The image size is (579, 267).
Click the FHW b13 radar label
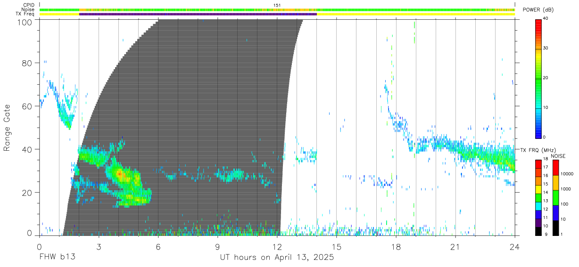(x=57, y=257)
